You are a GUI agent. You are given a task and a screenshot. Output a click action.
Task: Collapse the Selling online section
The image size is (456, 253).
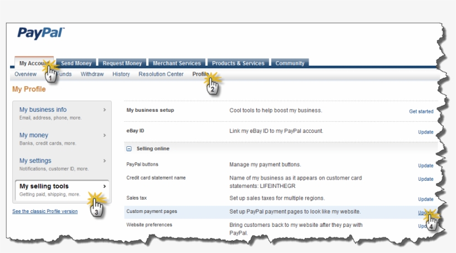pyautogui.click(x=129, y=148)
